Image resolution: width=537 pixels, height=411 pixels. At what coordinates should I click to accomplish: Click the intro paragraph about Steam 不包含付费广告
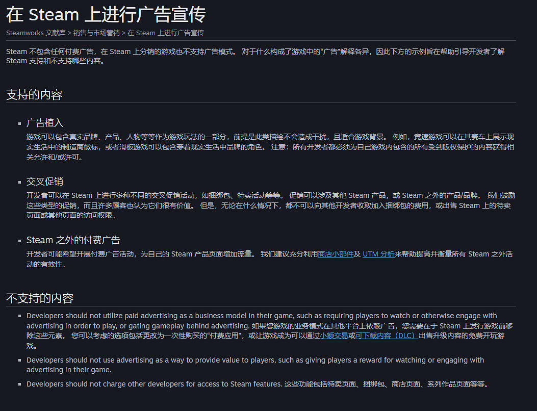tap(255, 56)
